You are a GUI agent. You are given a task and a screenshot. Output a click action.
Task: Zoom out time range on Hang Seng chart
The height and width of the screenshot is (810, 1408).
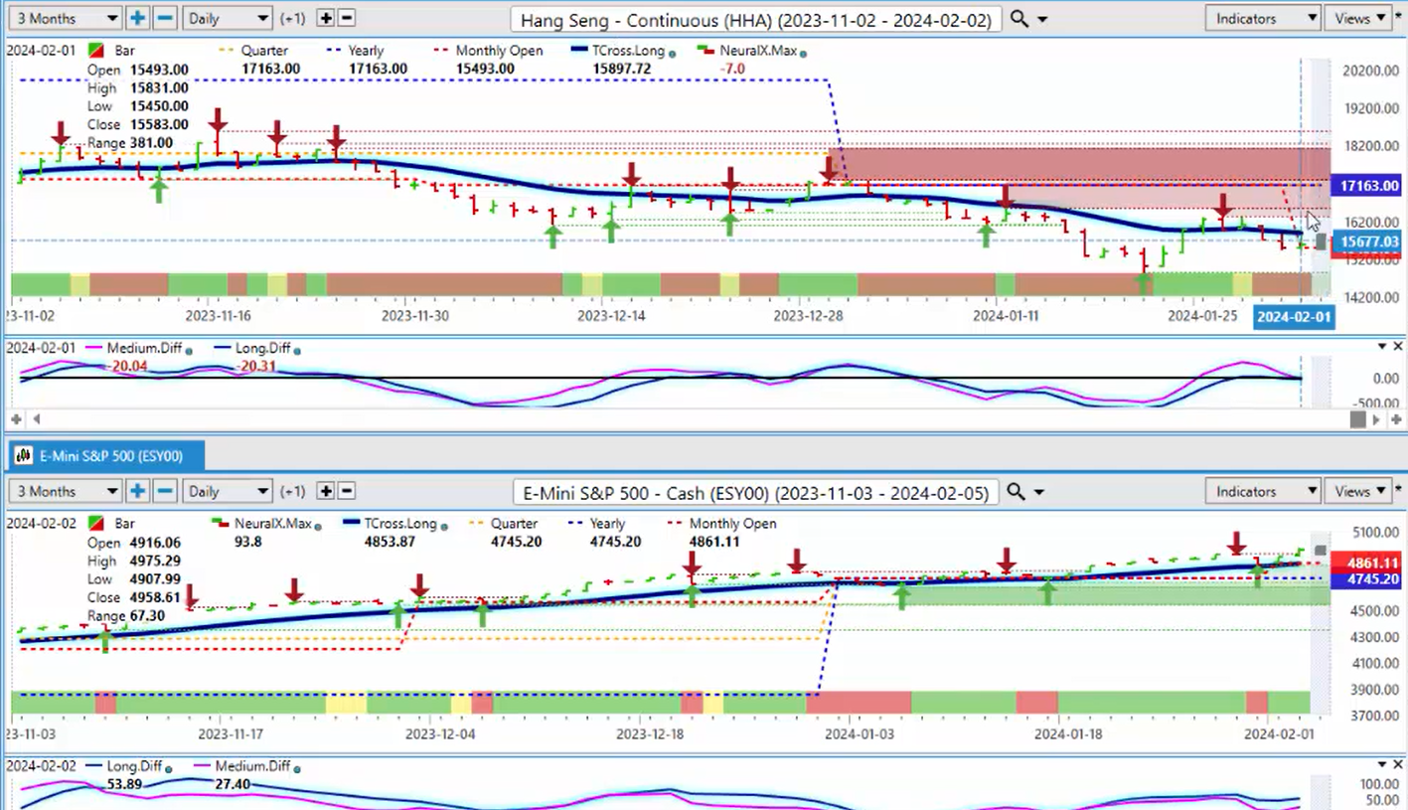[165, 18]
